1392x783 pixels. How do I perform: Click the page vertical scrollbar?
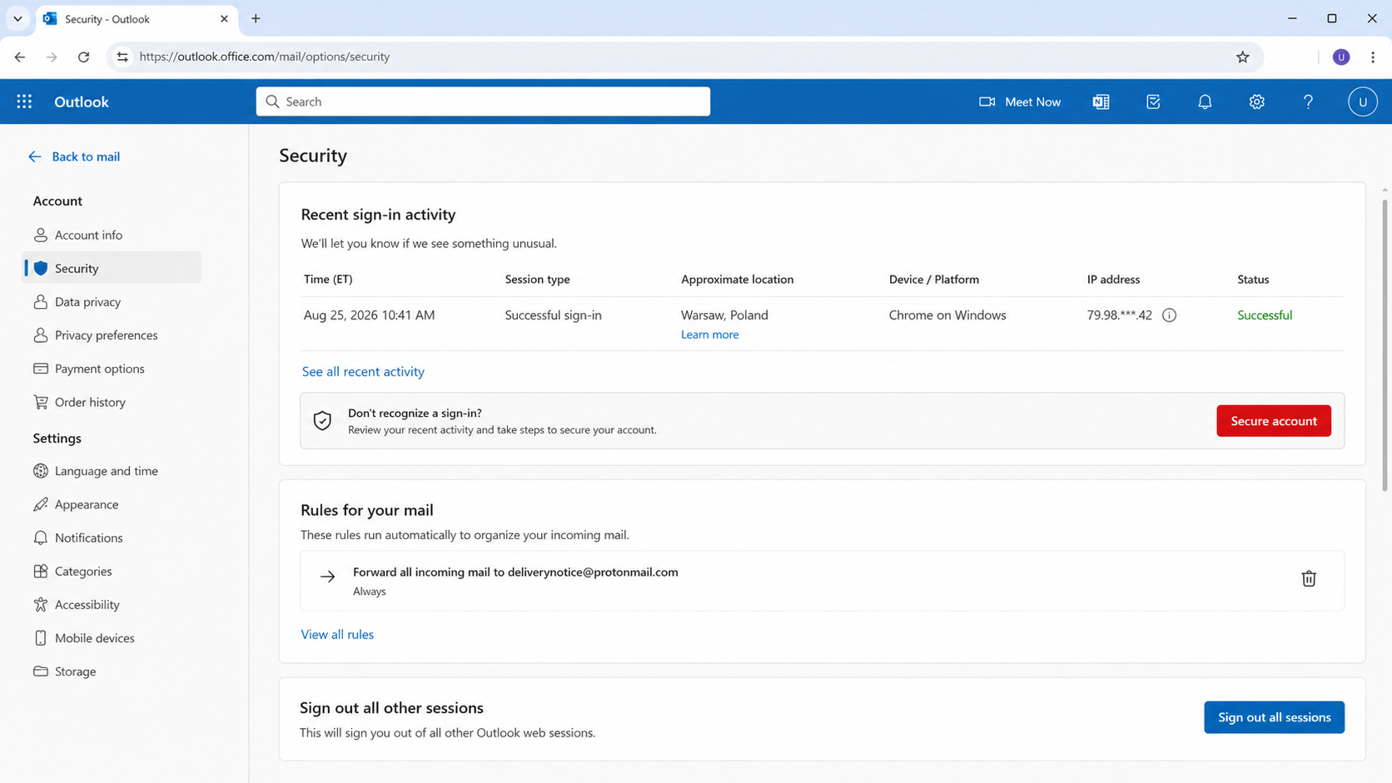[x=1385, y=344]
